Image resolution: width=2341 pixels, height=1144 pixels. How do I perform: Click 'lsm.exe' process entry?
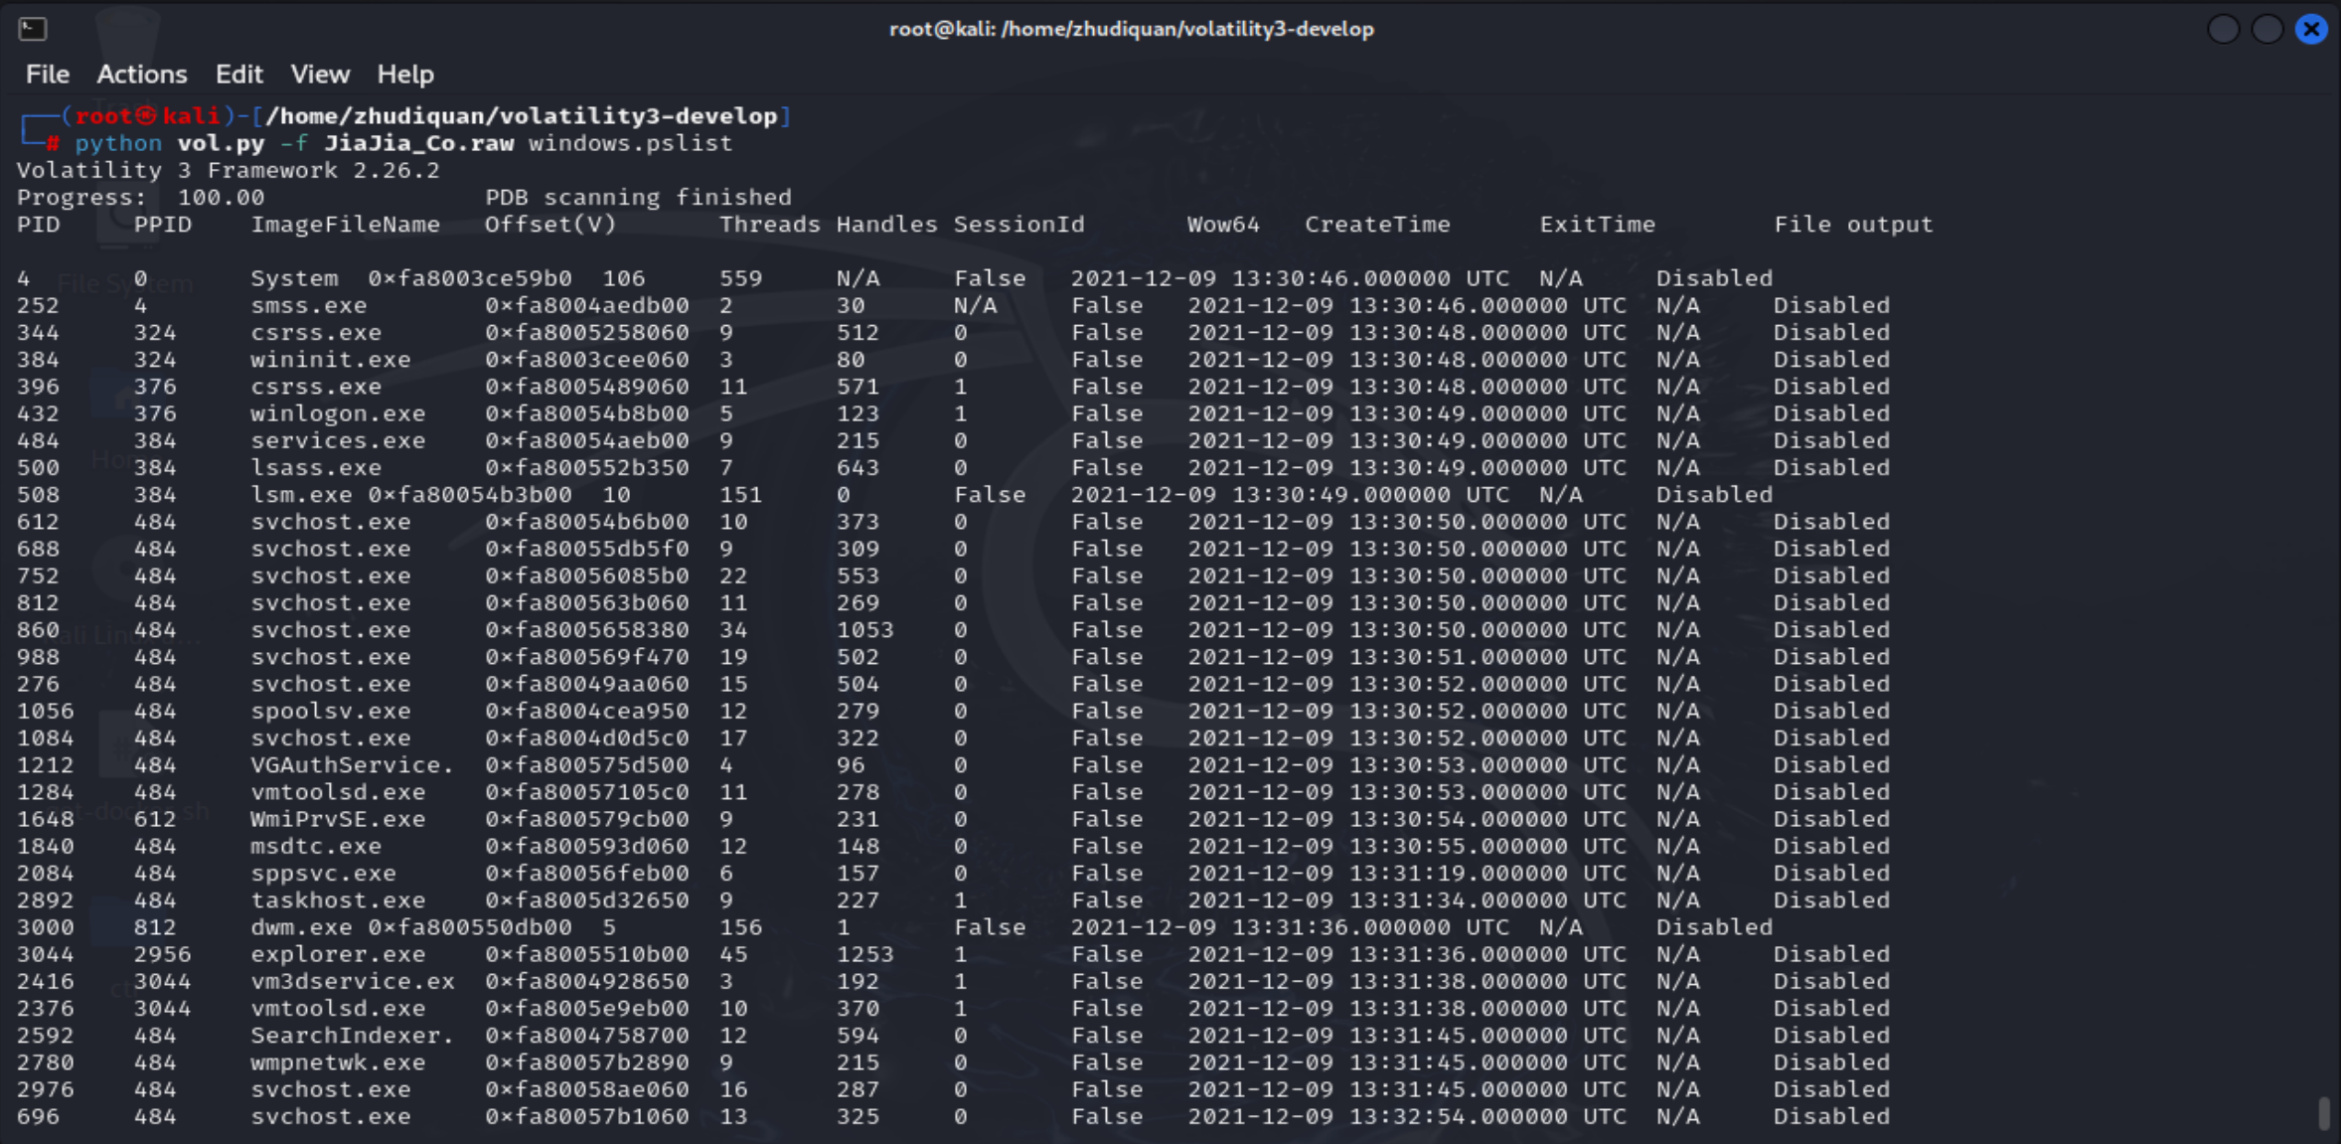coord(301,494)
